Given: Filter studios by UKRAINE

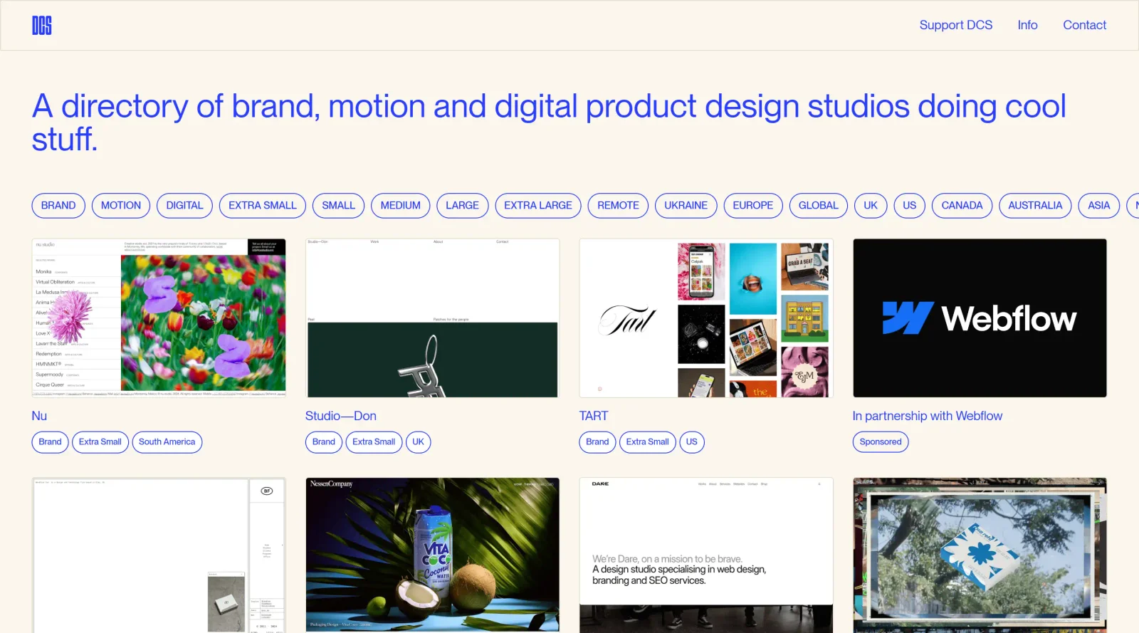Looking at the screenshot, I should (x=686, y=205).
